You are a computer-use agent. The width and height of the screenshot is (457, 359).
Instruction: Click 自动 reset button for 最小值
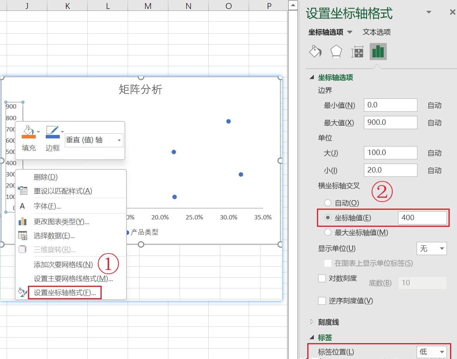click(x=434, y=105)
